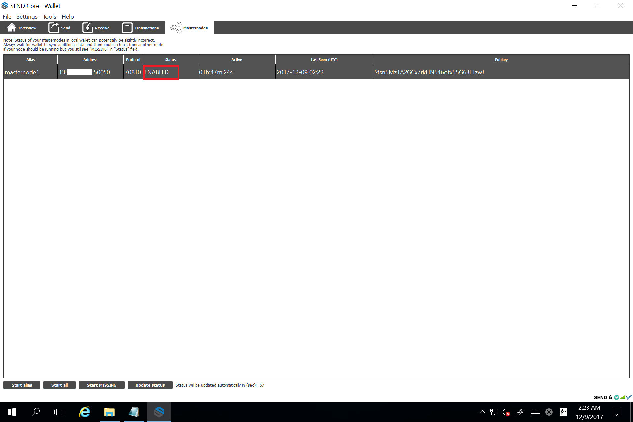Select the masternode1 row
The height and width of the screenshot is (422, 633).
pyautogui.click(x=22, y=72)
